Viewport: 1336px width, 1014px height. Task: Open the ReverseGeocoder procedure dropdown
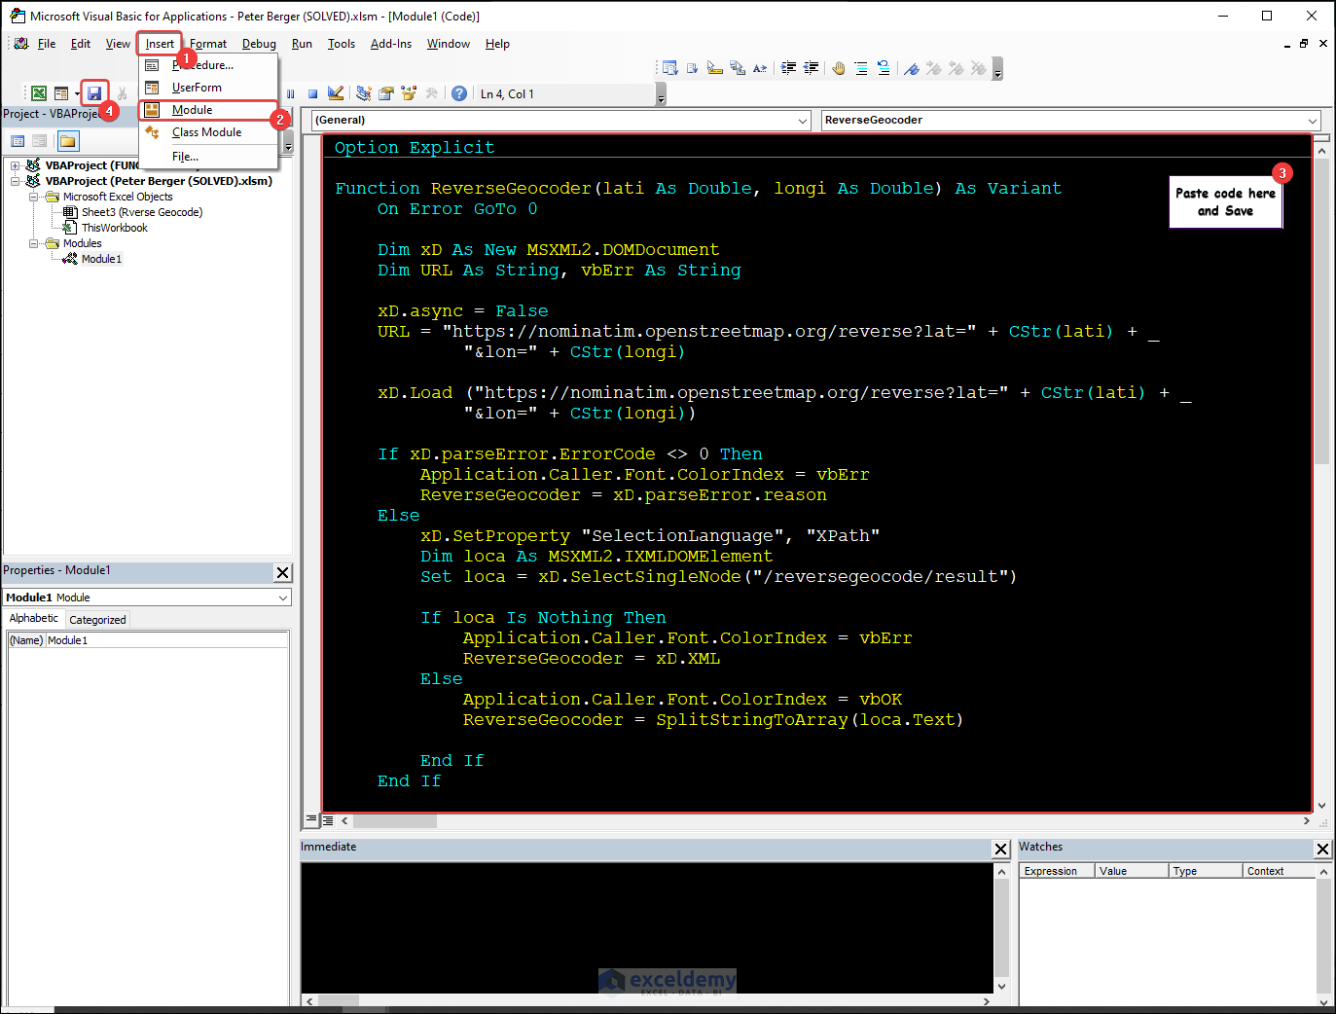click(x=1312, y=121)
